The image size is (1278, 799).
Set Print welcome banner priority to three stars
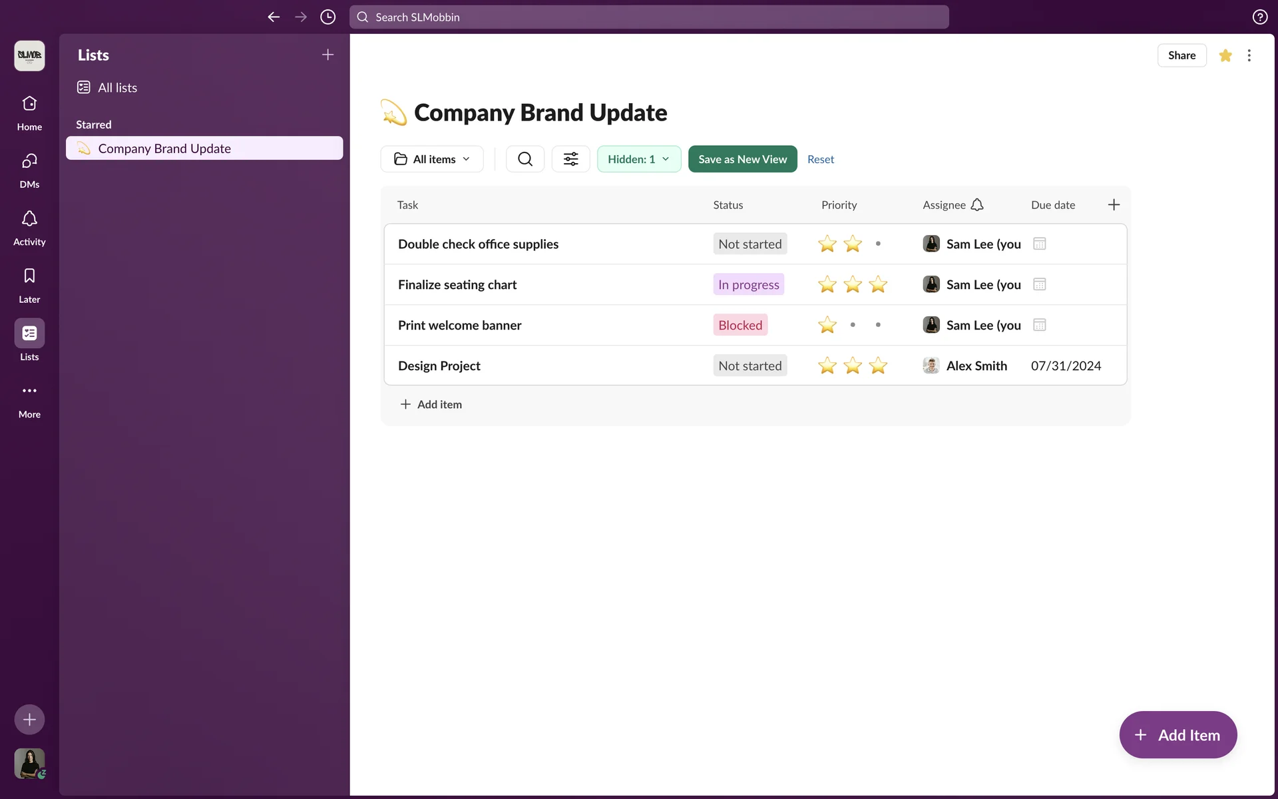click(878, 325)
